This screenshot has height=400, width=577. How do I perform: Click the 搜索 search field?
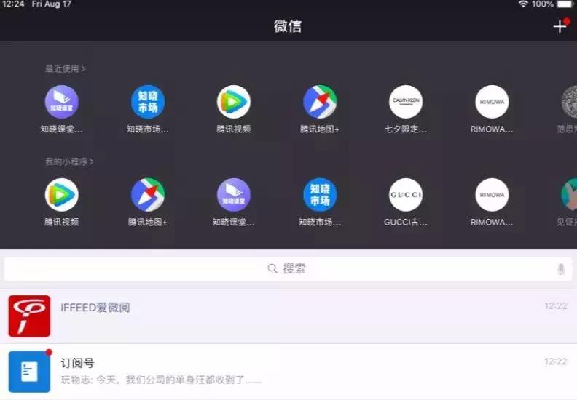pyautogui.click(x=288, y=269)
